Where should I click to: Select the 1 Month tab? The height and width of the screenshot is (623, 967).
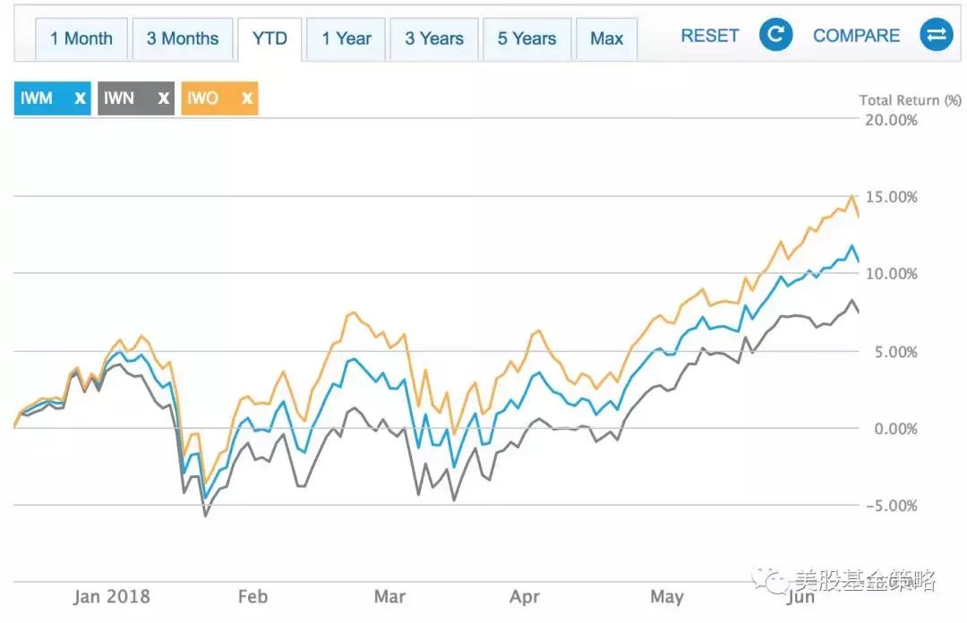point(81,38)
